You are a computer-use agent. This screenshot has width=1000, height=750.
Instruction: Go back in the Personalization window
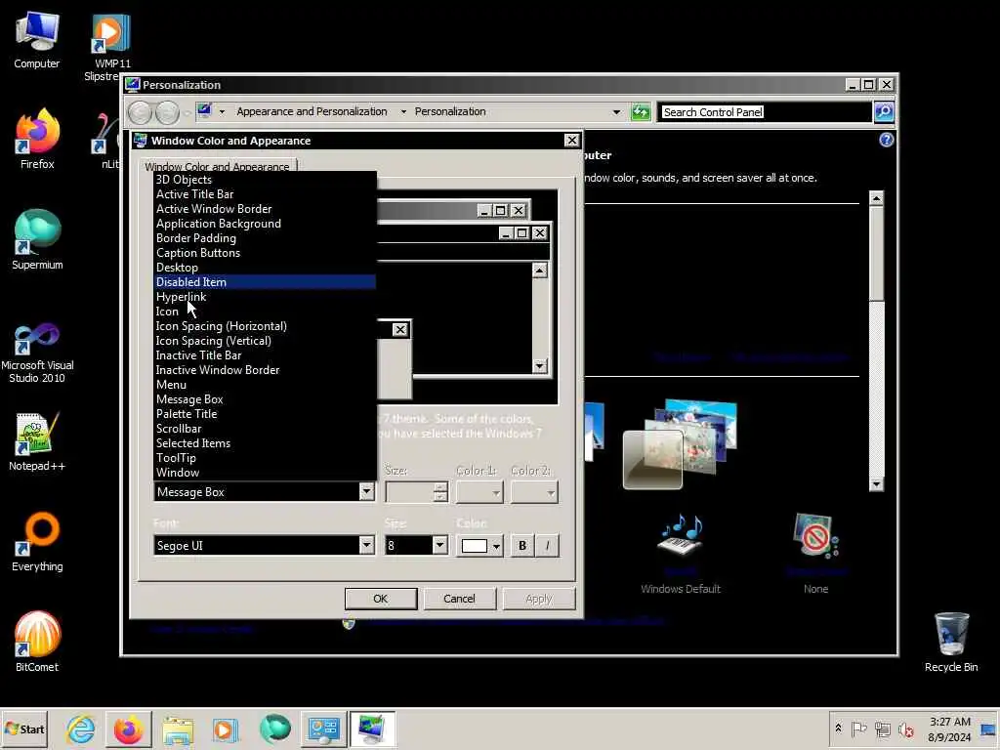tap(141, 112)
